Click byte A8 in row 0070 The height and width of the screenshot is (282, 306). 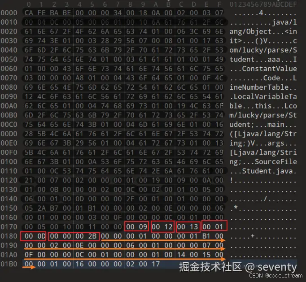click(79, 78)
